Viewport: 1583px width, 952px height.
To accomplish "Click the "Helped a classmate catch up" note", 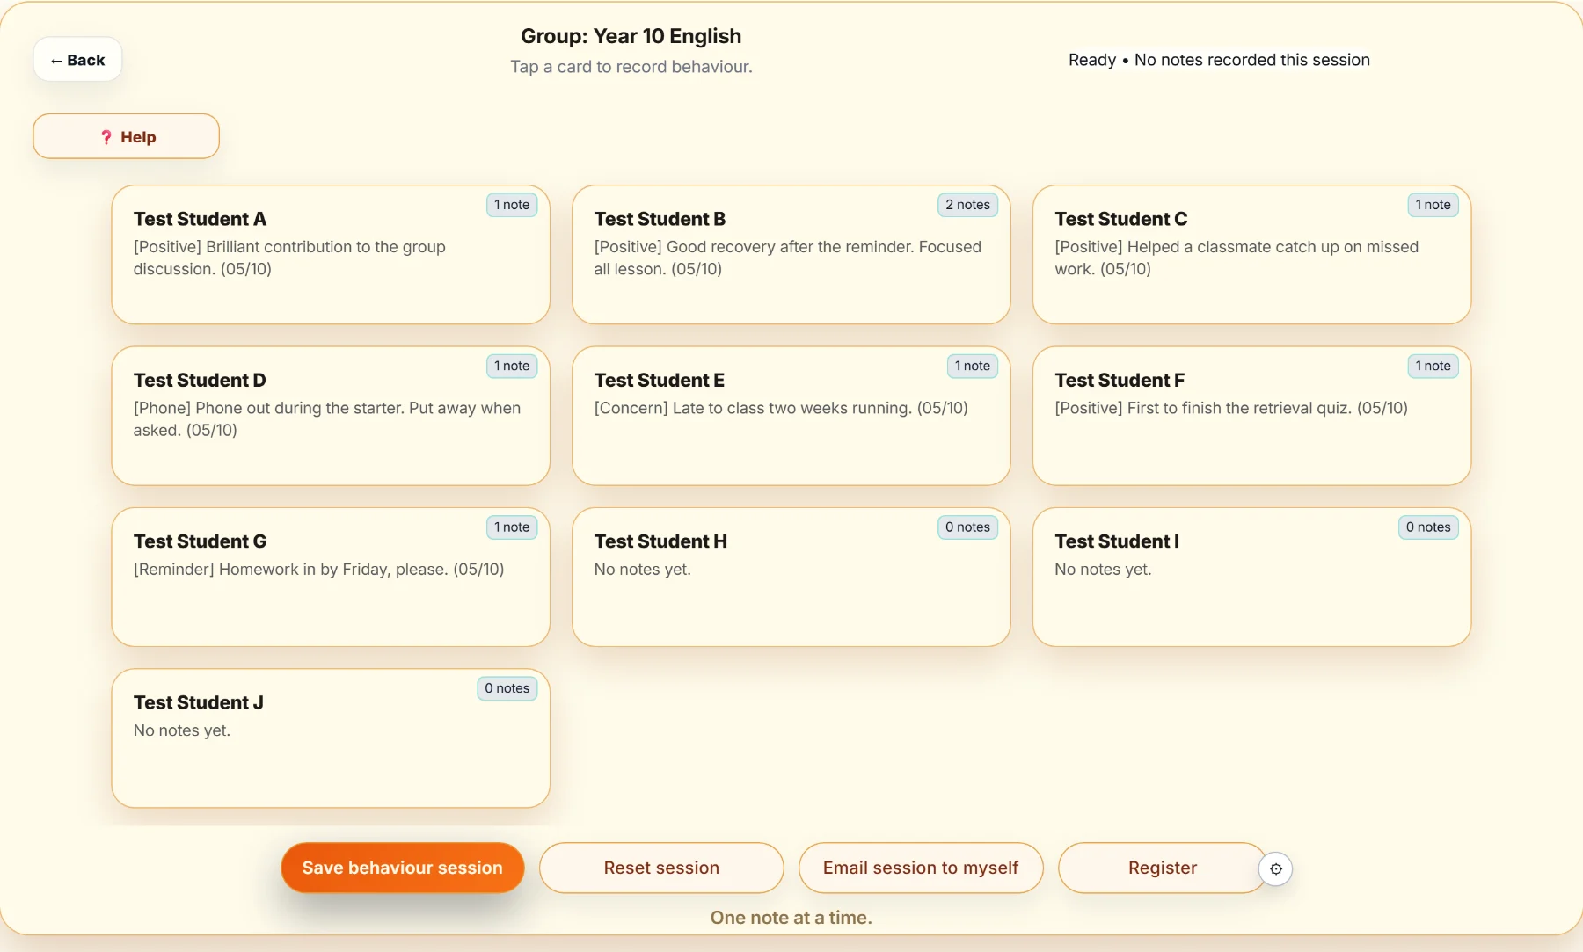I will coord(1236,258).
